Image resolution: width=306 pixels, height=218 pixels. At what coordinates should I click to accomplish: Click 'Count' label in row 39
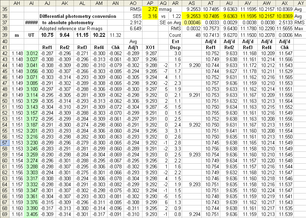tap(175, 35)
